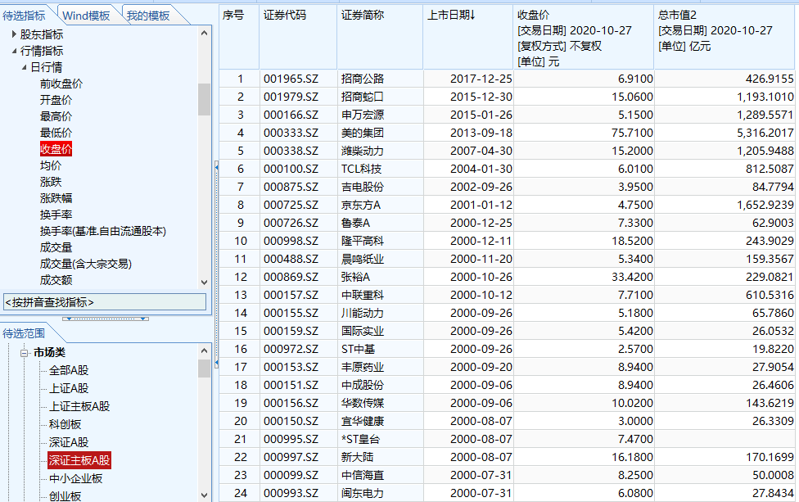Click the 总市值2 column header
799x502 pixels.
[x=725, y=37]
